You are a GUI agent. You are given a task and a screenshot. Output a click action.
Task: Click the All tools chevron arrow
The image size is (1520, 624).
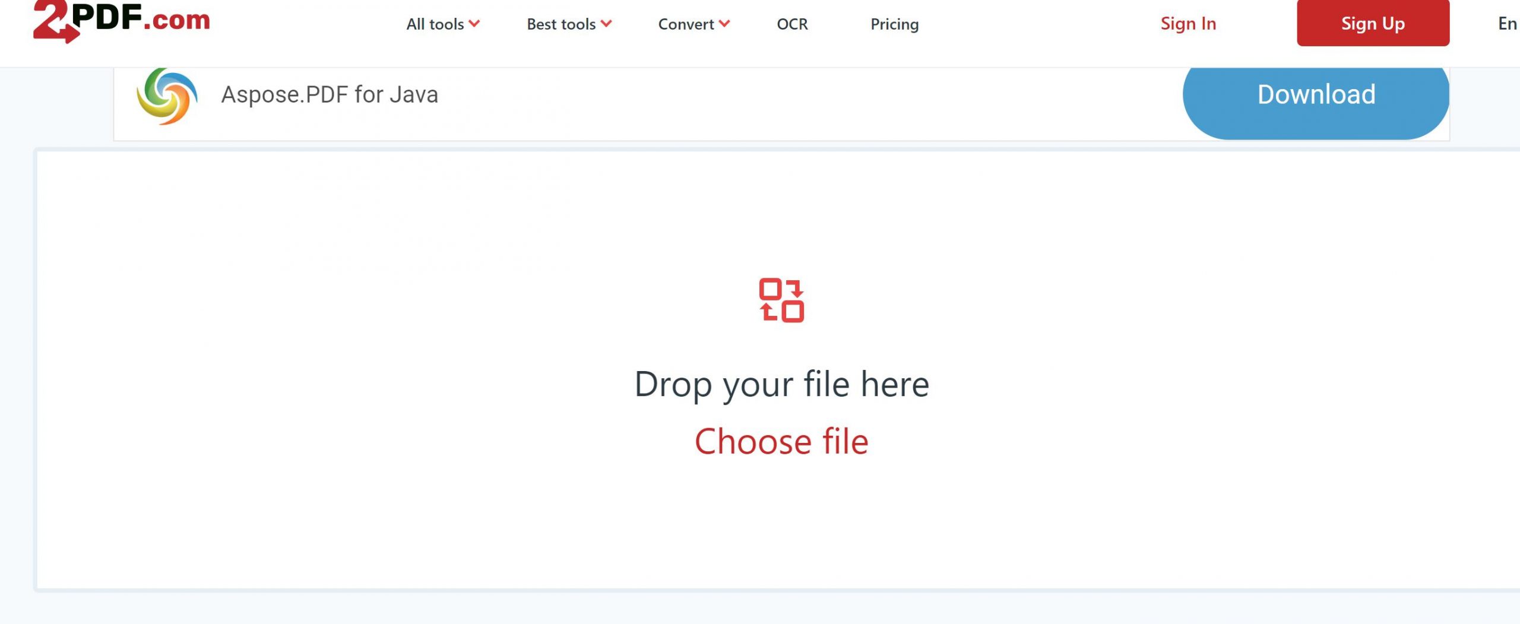474,24
